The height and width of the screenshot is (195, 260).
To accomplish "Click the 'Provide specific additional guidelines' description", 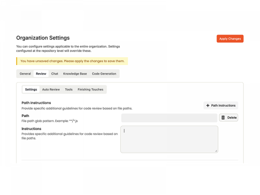I will pyautogui.click(x=77, y=108).
